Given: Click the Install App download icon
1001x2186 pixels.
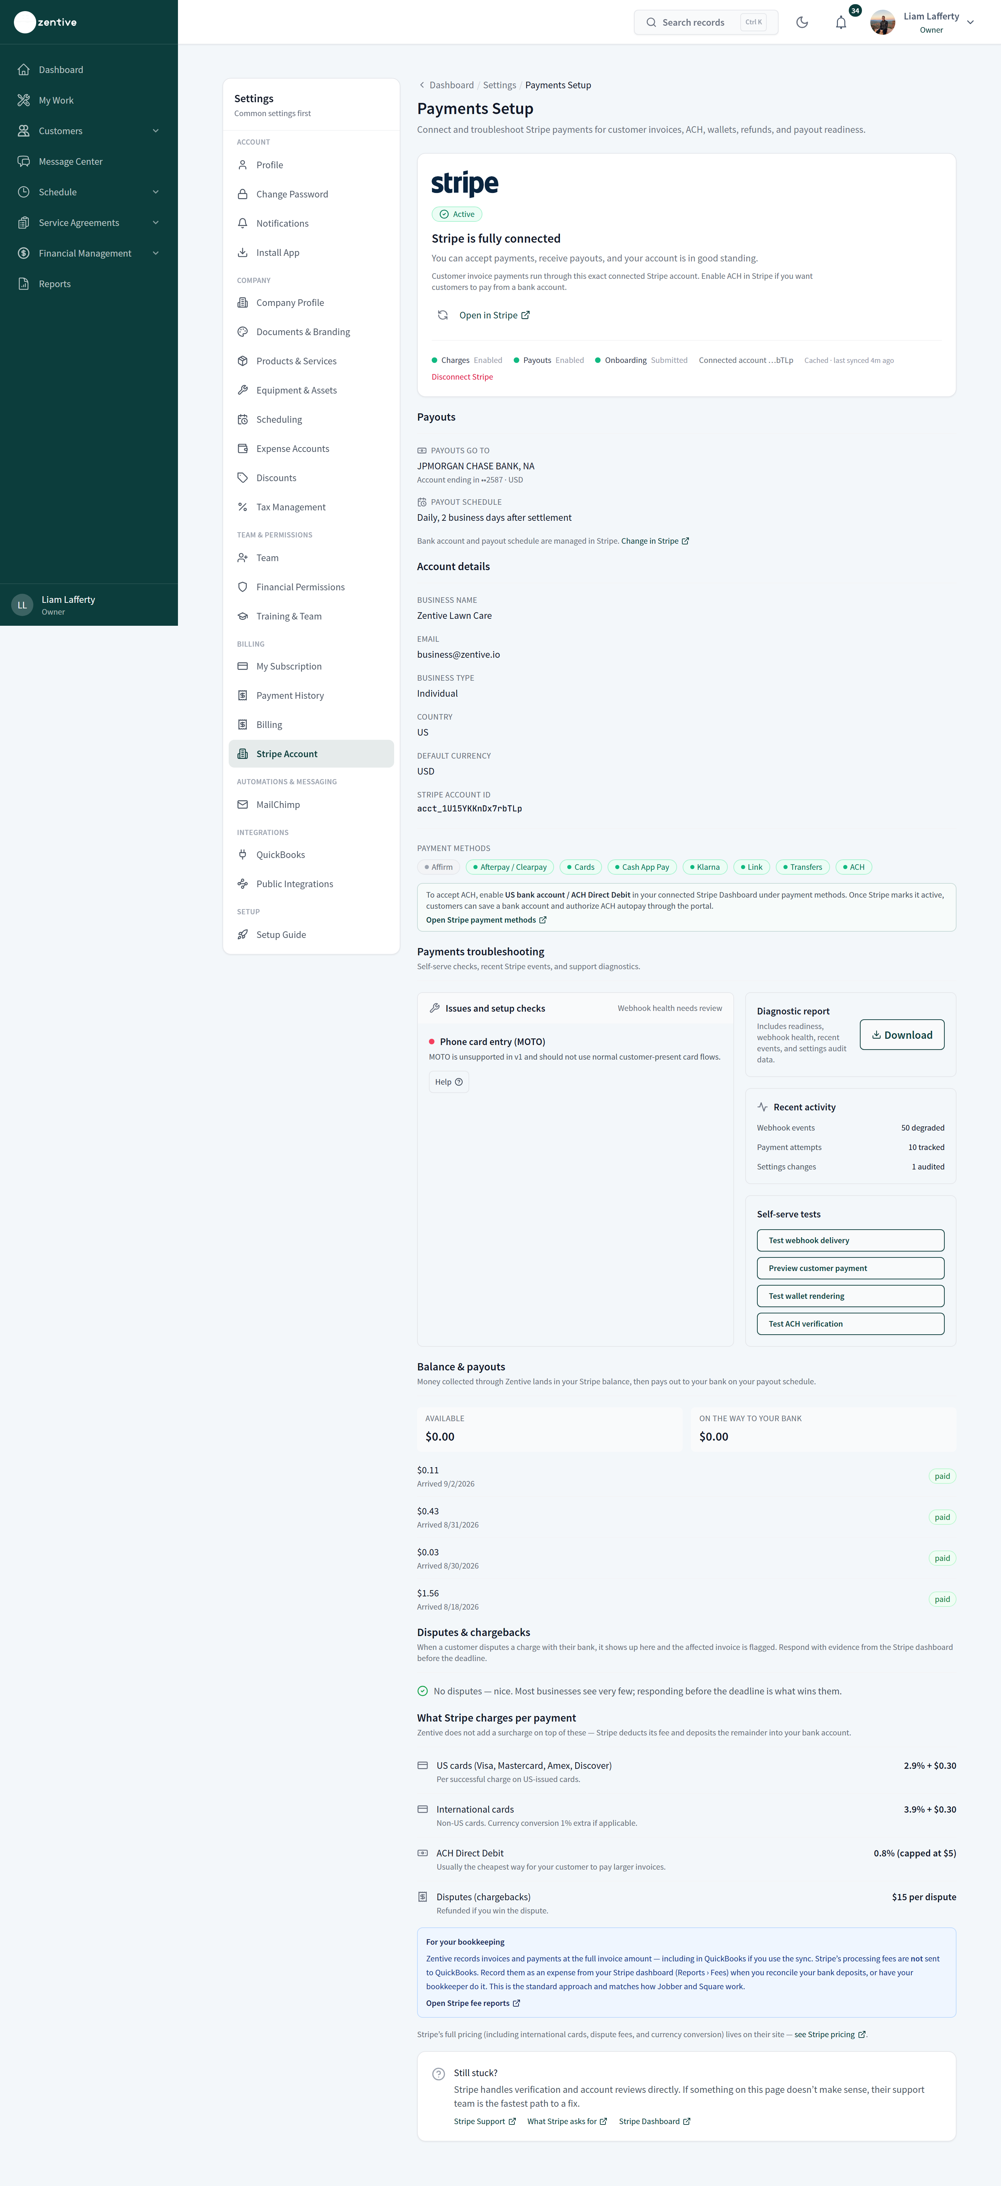Looking at the screenshot, I should click(x=243, y=253).
